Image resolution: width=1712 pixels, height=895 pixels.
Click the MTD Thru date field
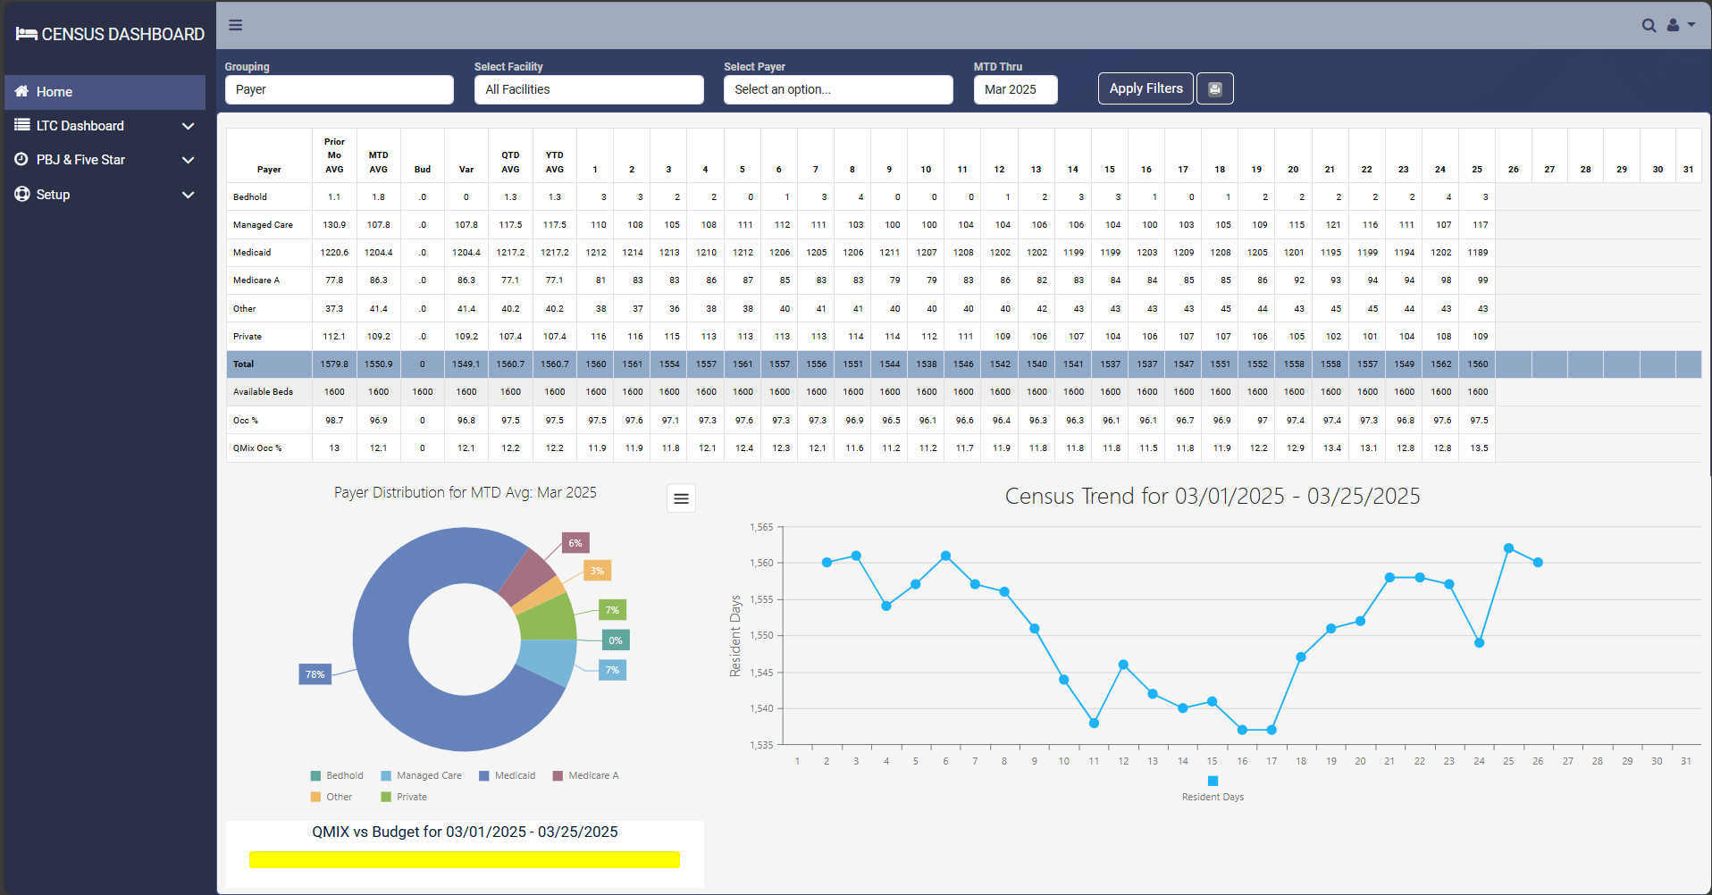(1015, 89)
